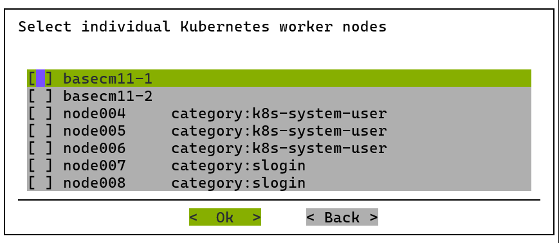The height and width of the screenshot is (243, 559).
Task: Check the box beside node004
Action: (41, 113)
